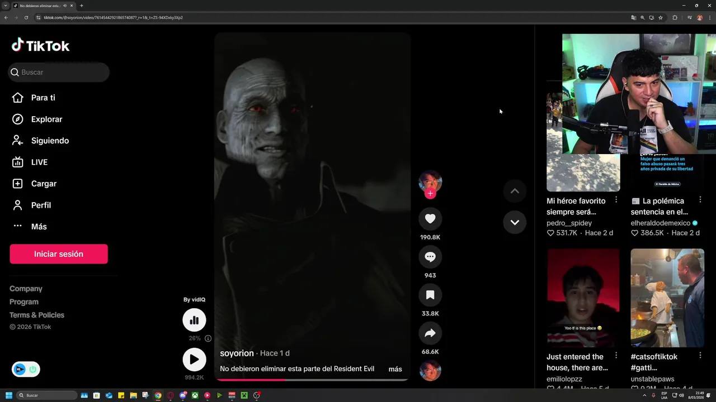Go to next video with down chevron

[515, 222]
